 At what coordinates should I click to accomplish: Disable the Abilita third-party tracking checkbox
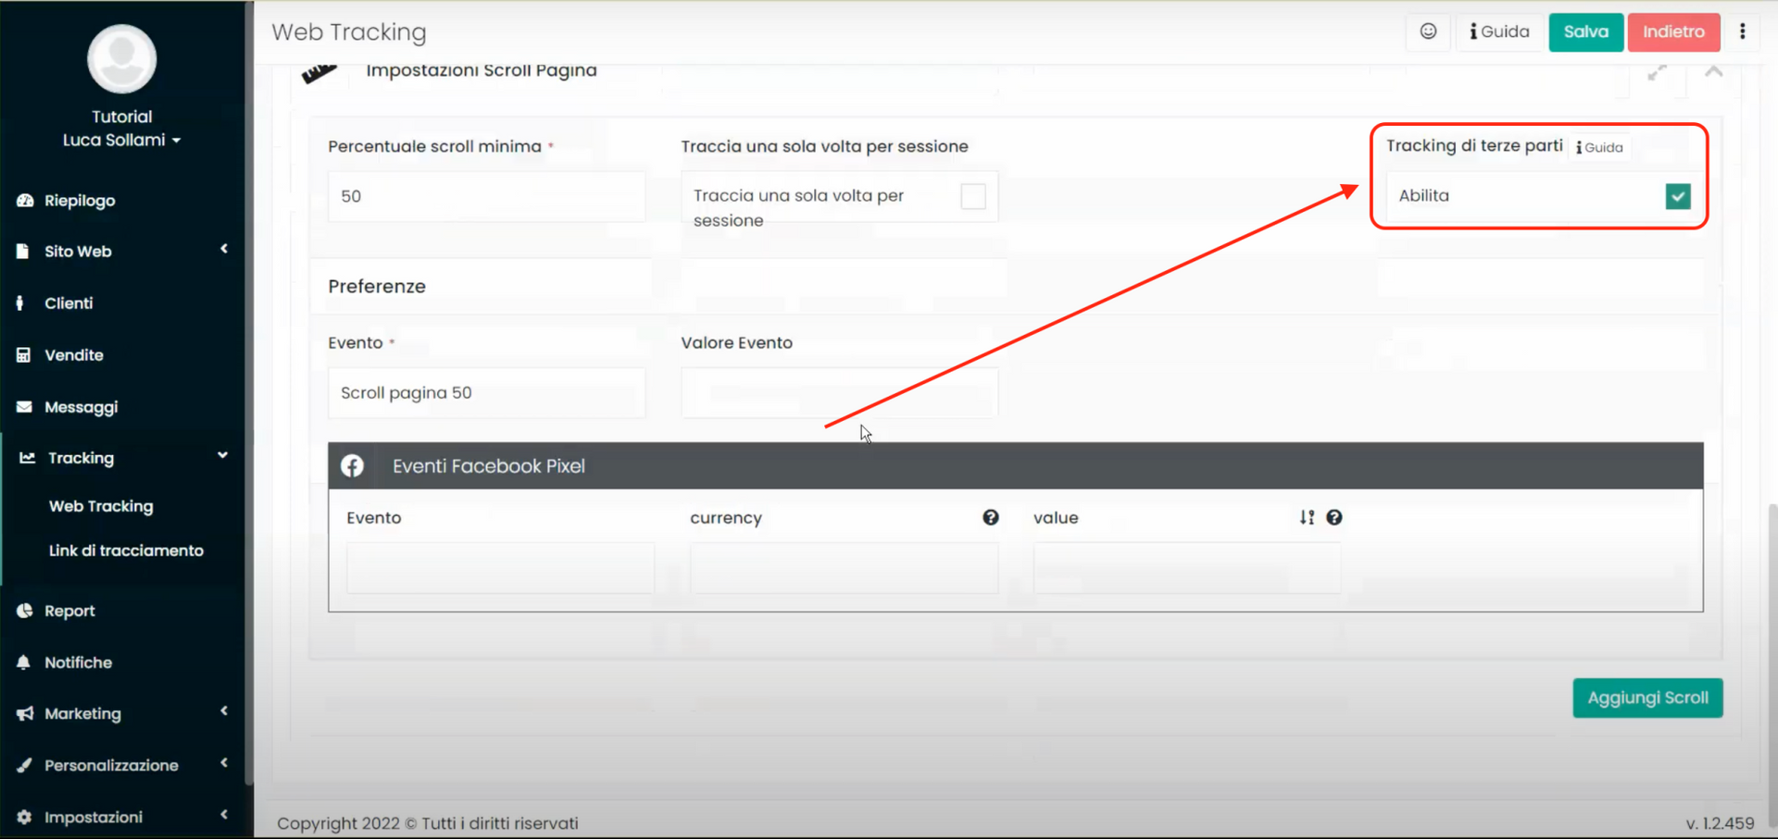(x=1677, y=196)
